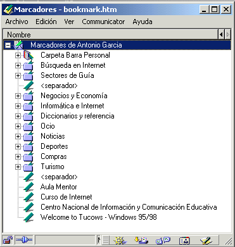This screenshot has width=235, height=247.
Task: Expand the Deportes folder
Action: pyautogui.click(x=18, y=146)
